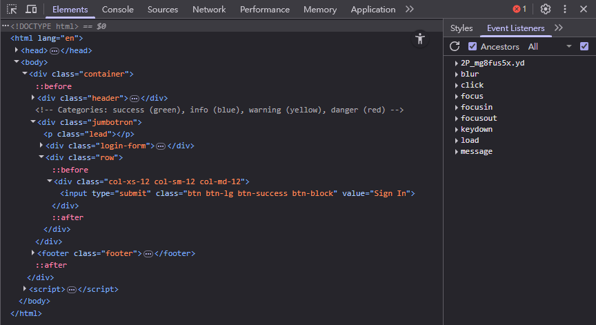Open the Network tab
The width and height of the screenshot is (596, 325).
click(209, 9)
